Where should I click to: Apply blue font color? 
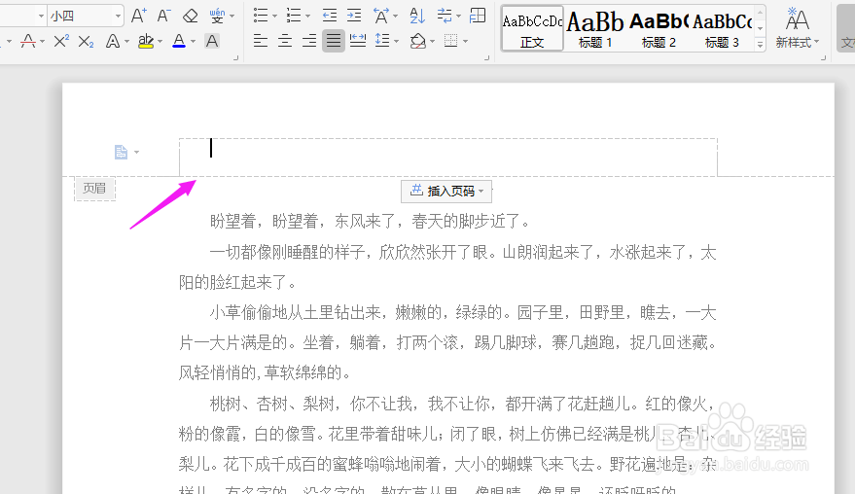point(179,41)
